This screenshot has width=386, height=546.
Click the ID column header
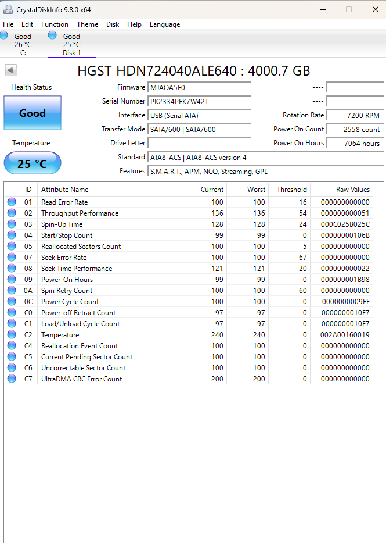[x=28, y=190]
